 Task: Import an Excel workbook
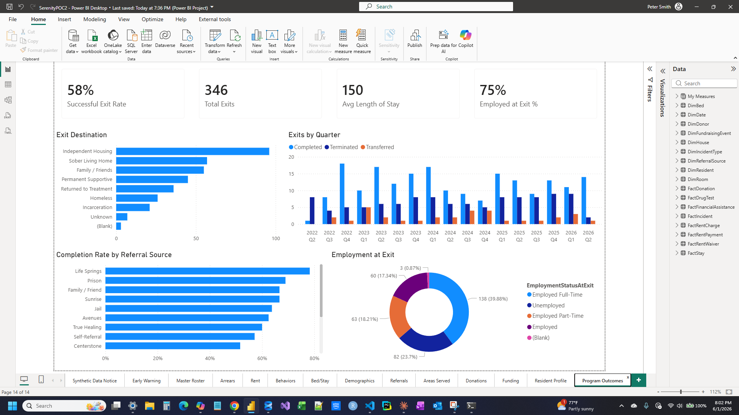pos(92,41)
